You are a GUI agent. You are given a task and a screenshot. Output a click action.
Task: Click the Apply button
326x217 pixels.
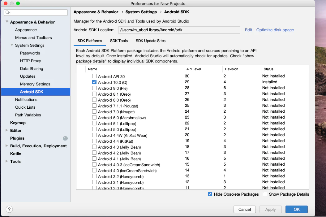tap(271, 209)
